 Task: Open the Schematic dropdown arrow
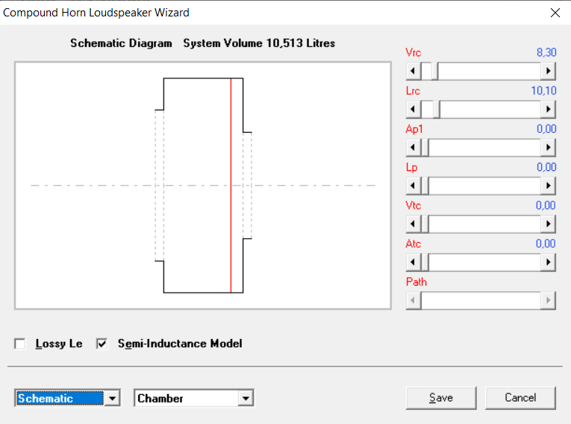click(x=112, y=398)
